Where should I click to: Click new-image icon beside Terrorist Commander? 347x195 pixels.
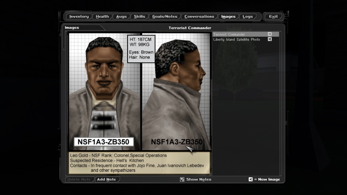(270, 34)
